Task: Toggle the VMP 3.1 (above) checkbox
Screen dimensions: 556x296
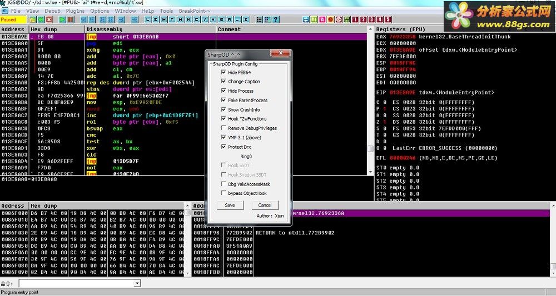Action: click(x=224, y=137)
